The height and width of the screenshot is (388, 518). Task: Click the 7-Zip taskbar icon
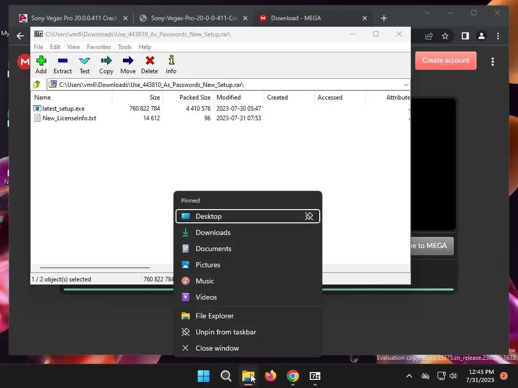pos(315,376)
